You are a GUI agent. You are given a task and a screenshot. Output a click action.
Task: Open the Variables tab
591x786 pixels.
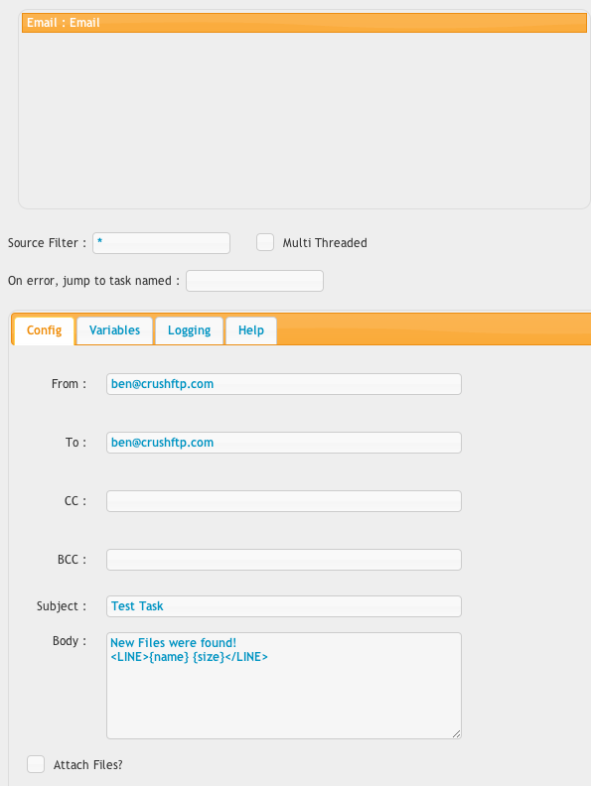click(x=114, y=330)
